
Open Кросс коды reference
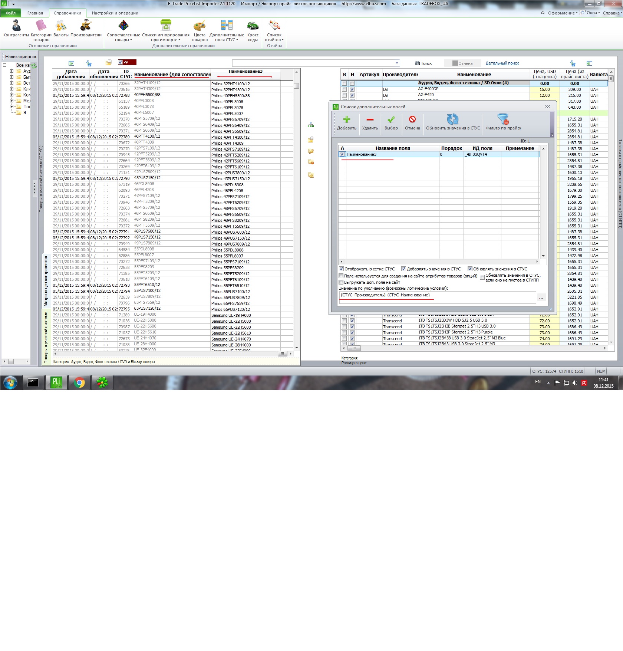(253, 30)
